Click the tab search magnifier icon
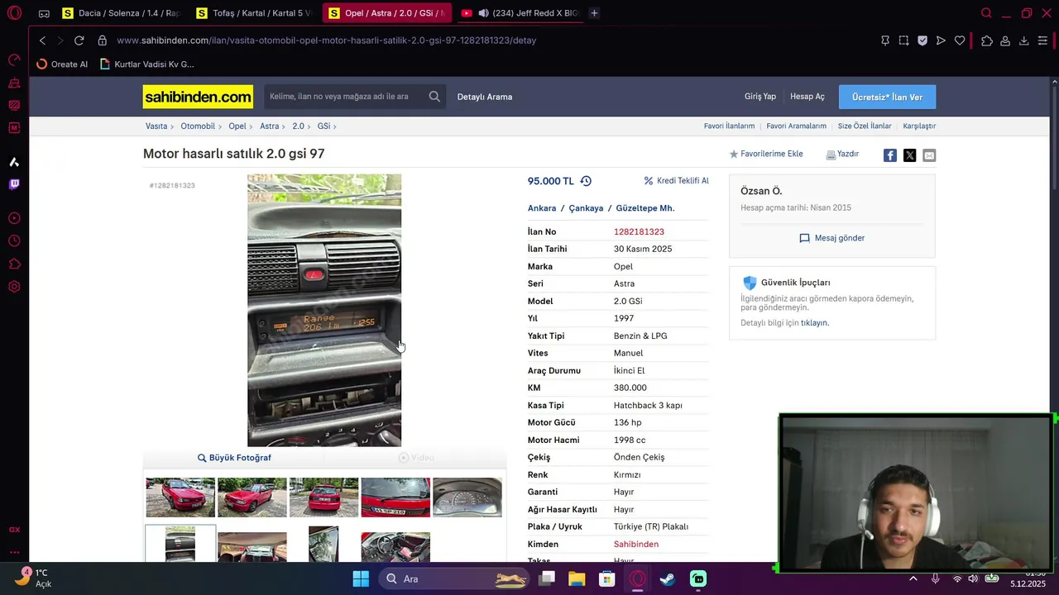 986,13
